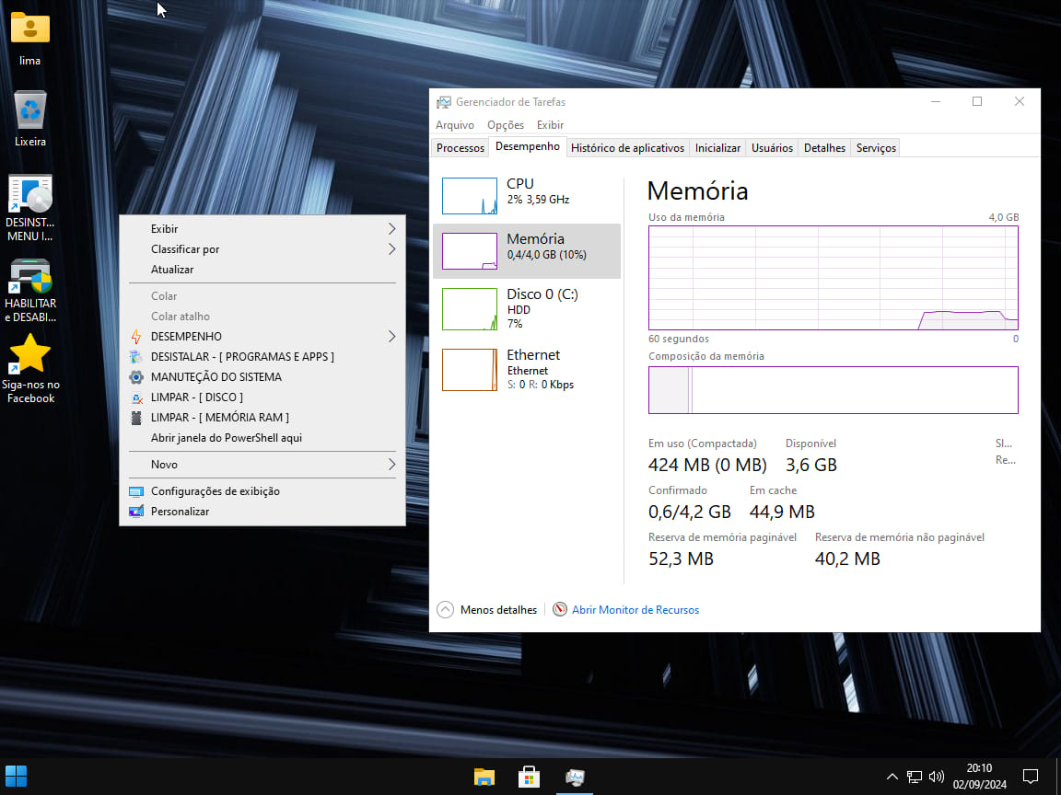
Task: Click the Siga-nos no Facebook star shortcut
Action: (30, 355)
